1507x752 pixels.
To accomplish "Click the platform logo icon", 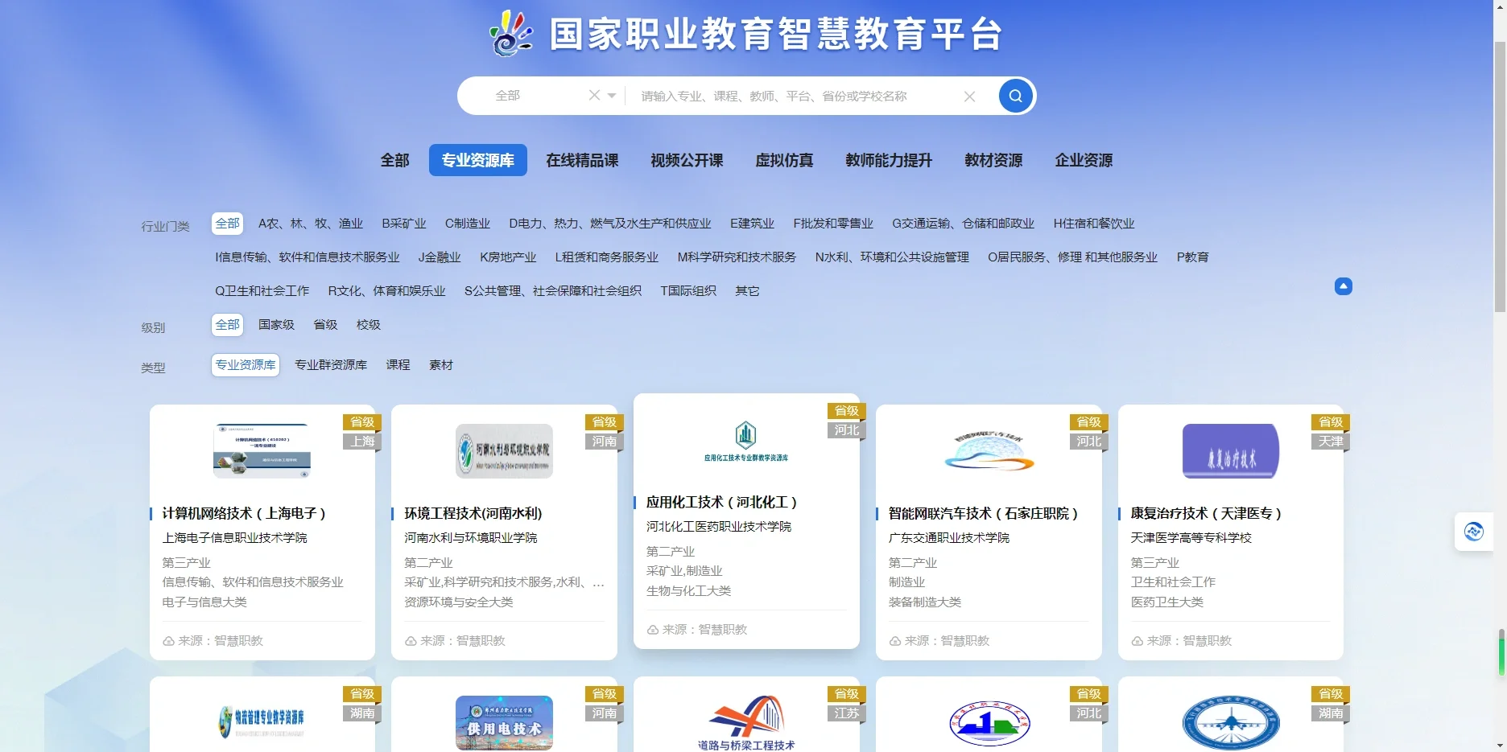I will point(511,34).
